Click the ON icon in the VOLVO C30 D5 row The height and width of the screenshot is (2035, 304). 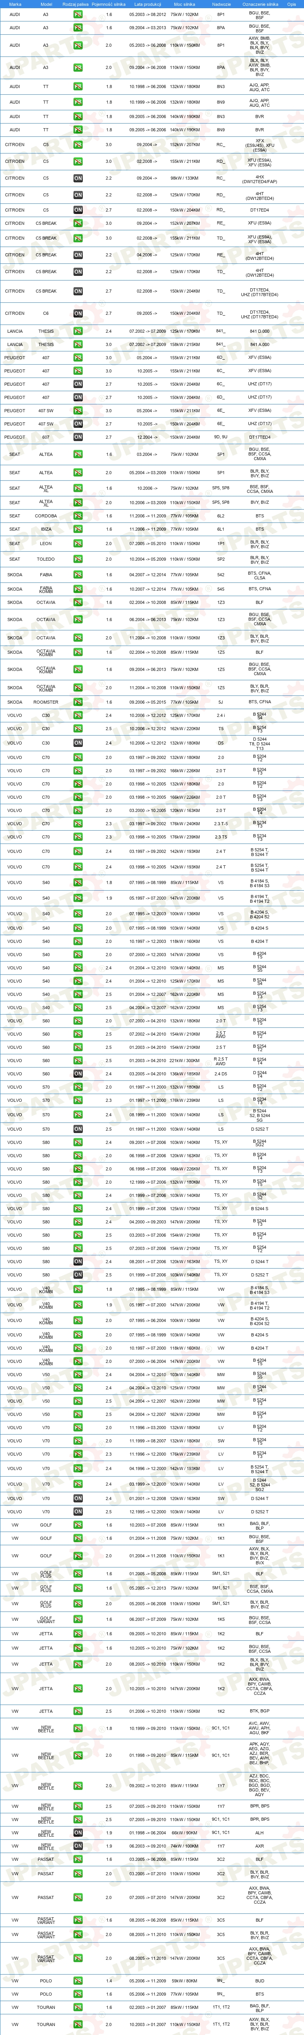(x=78, y=743)
